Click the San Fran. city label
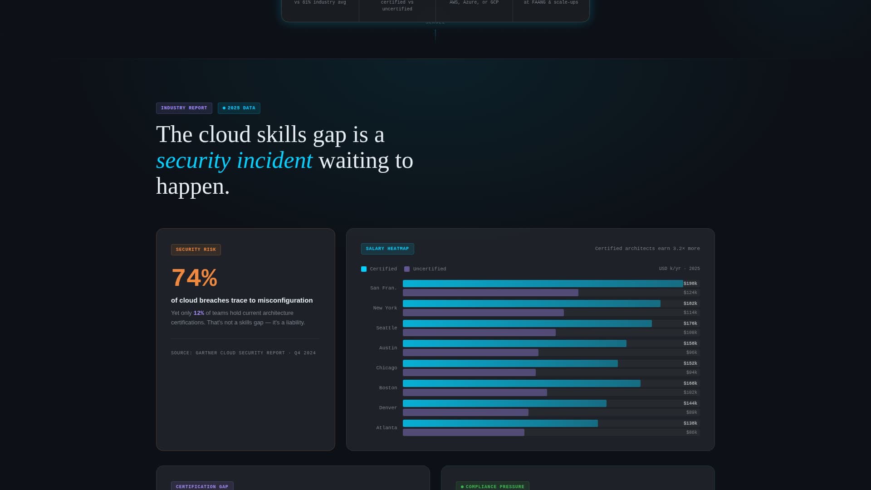 point(383,288)
